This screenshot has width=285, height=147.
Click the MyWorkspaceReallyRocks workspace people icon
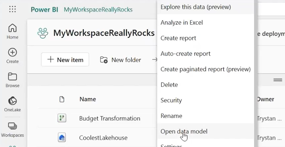[x=43, y=33]
